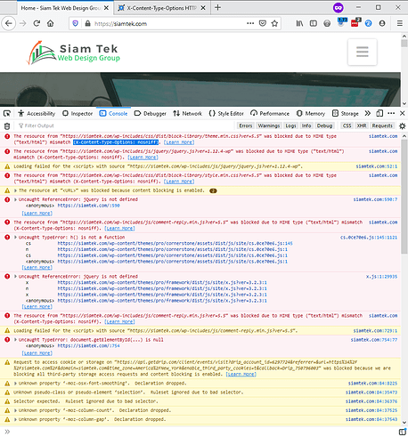Open the X-Content-Type-Options browser tab
The image size is (408, 445).
tap(162, 8)
